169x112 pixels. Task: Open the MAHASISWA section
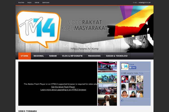pos(94,56)
